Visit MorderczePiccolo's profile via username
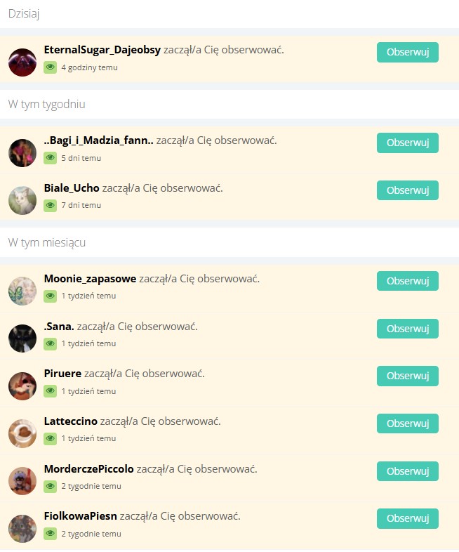The height and width of the screenshot is (552, 459). (88, 469)
